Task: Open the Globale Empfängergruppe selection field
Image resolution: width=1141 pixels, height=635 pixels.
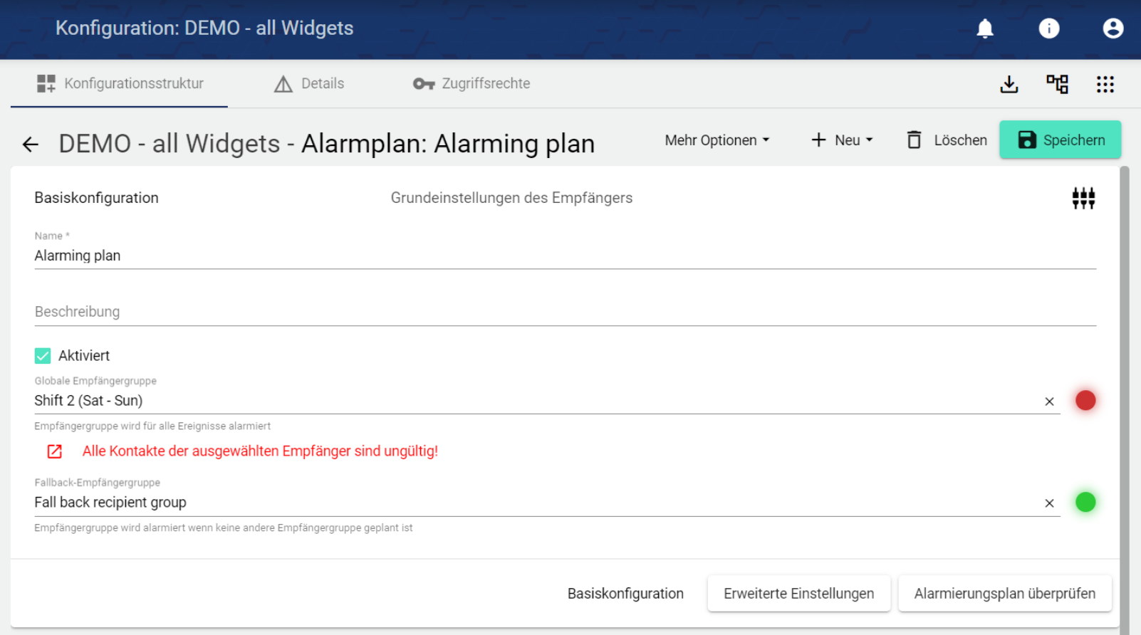Action: (534, 401)
